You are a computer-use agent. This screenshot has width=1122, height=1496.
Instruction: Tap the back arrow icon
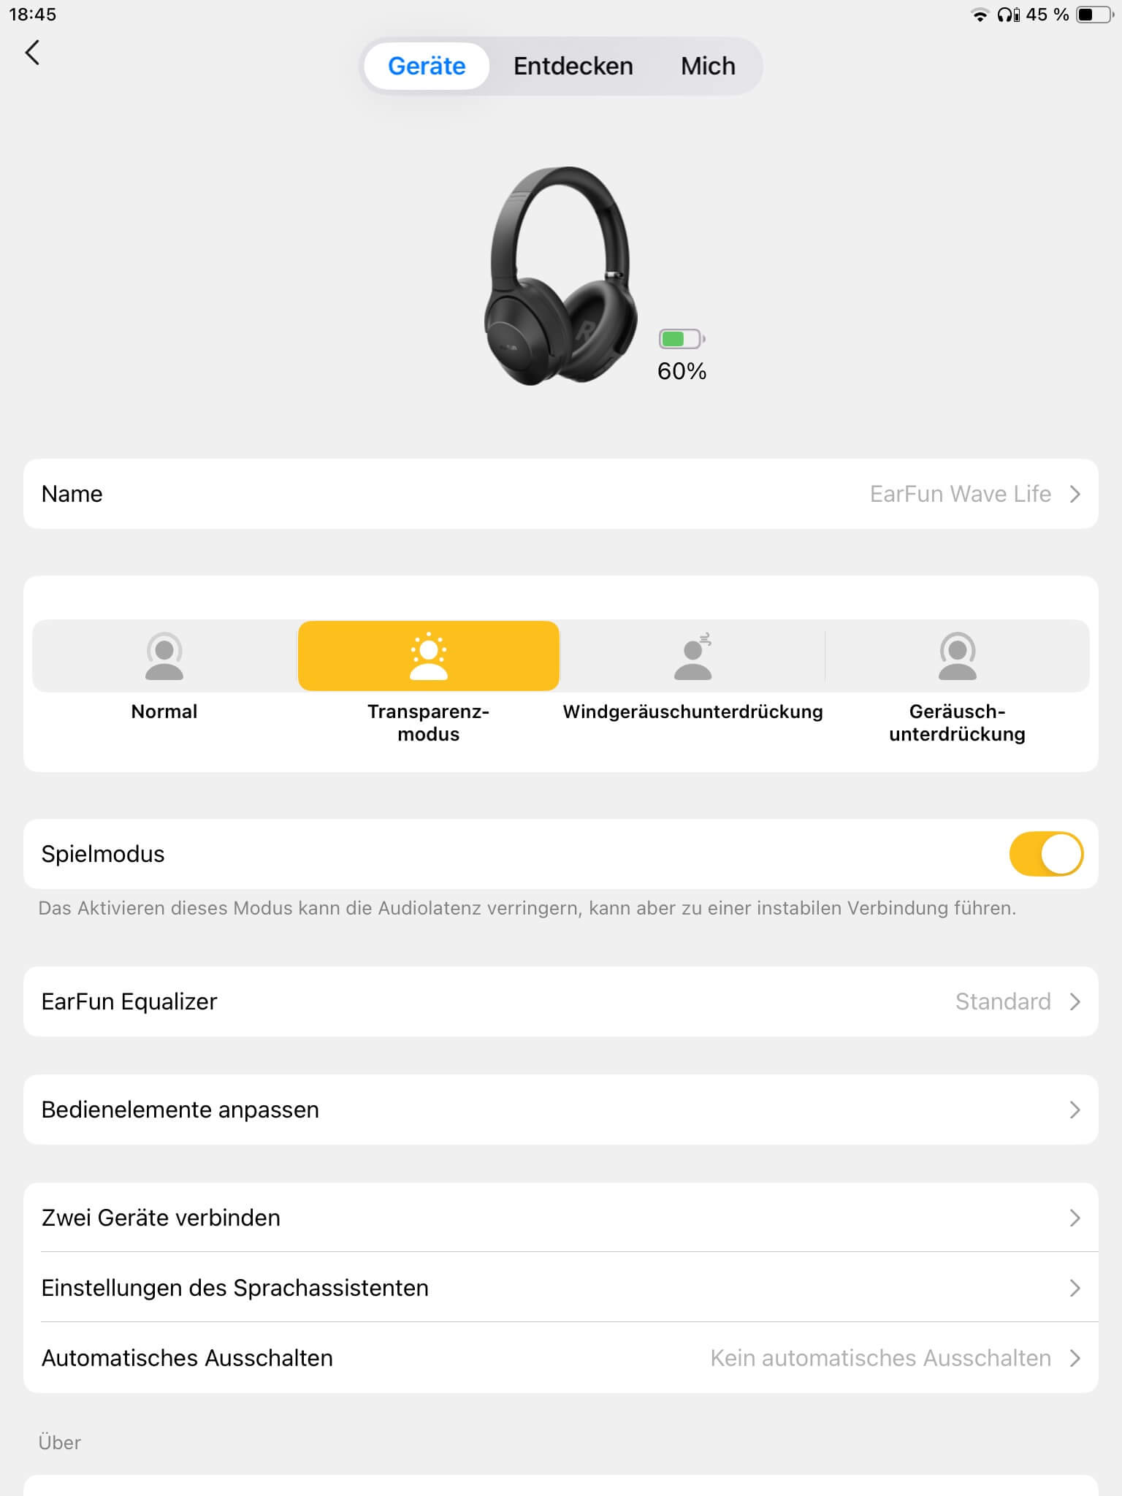pos(32,53)
